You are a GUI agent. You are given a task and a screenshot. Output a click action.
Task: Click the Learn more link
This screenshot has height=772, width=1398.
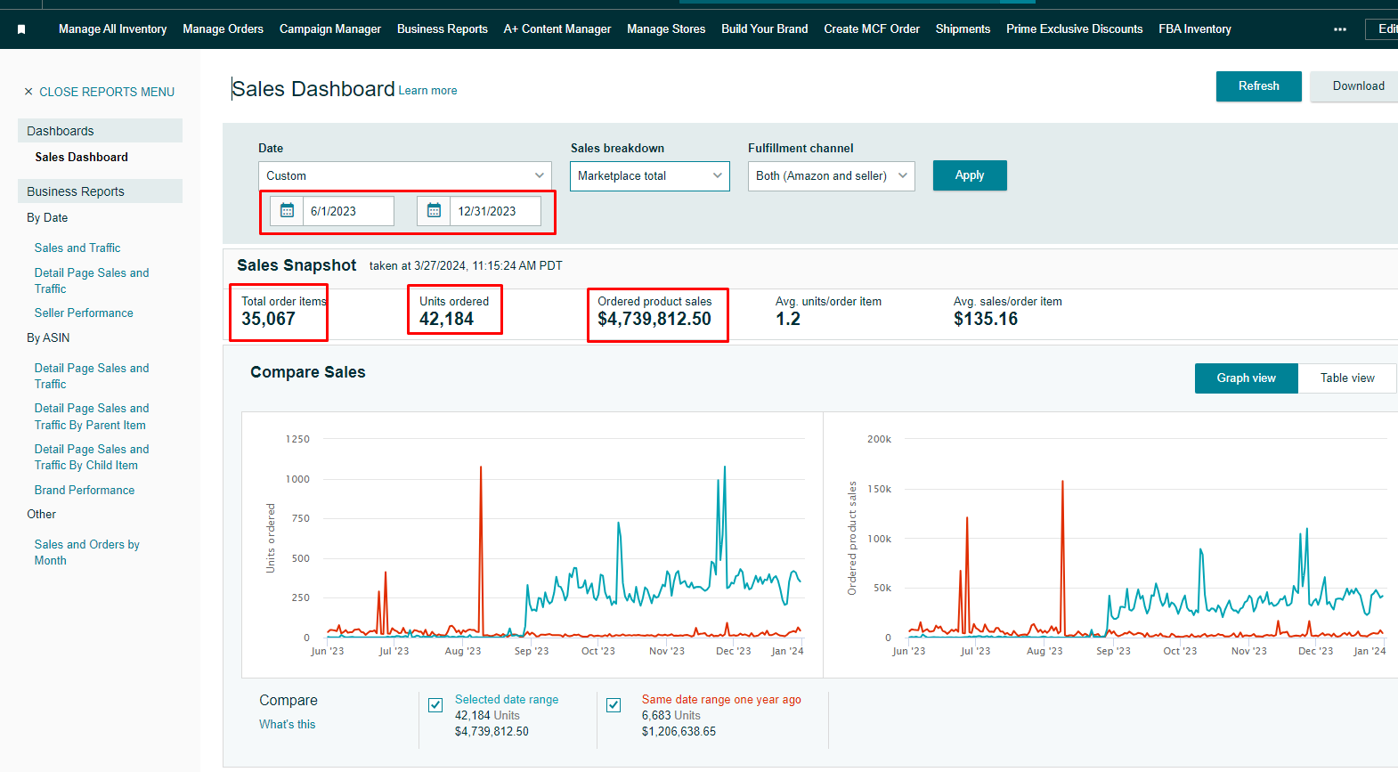point(427,91)
